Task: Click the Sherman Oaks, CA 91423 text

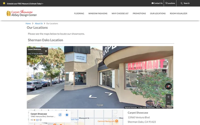Action: (x=142, y=122)
